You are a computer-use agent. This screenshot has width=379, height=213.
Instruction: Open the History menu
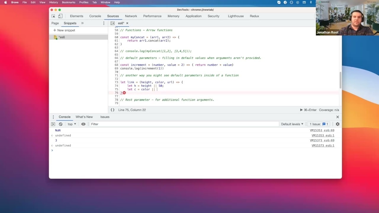click(54, 2)
